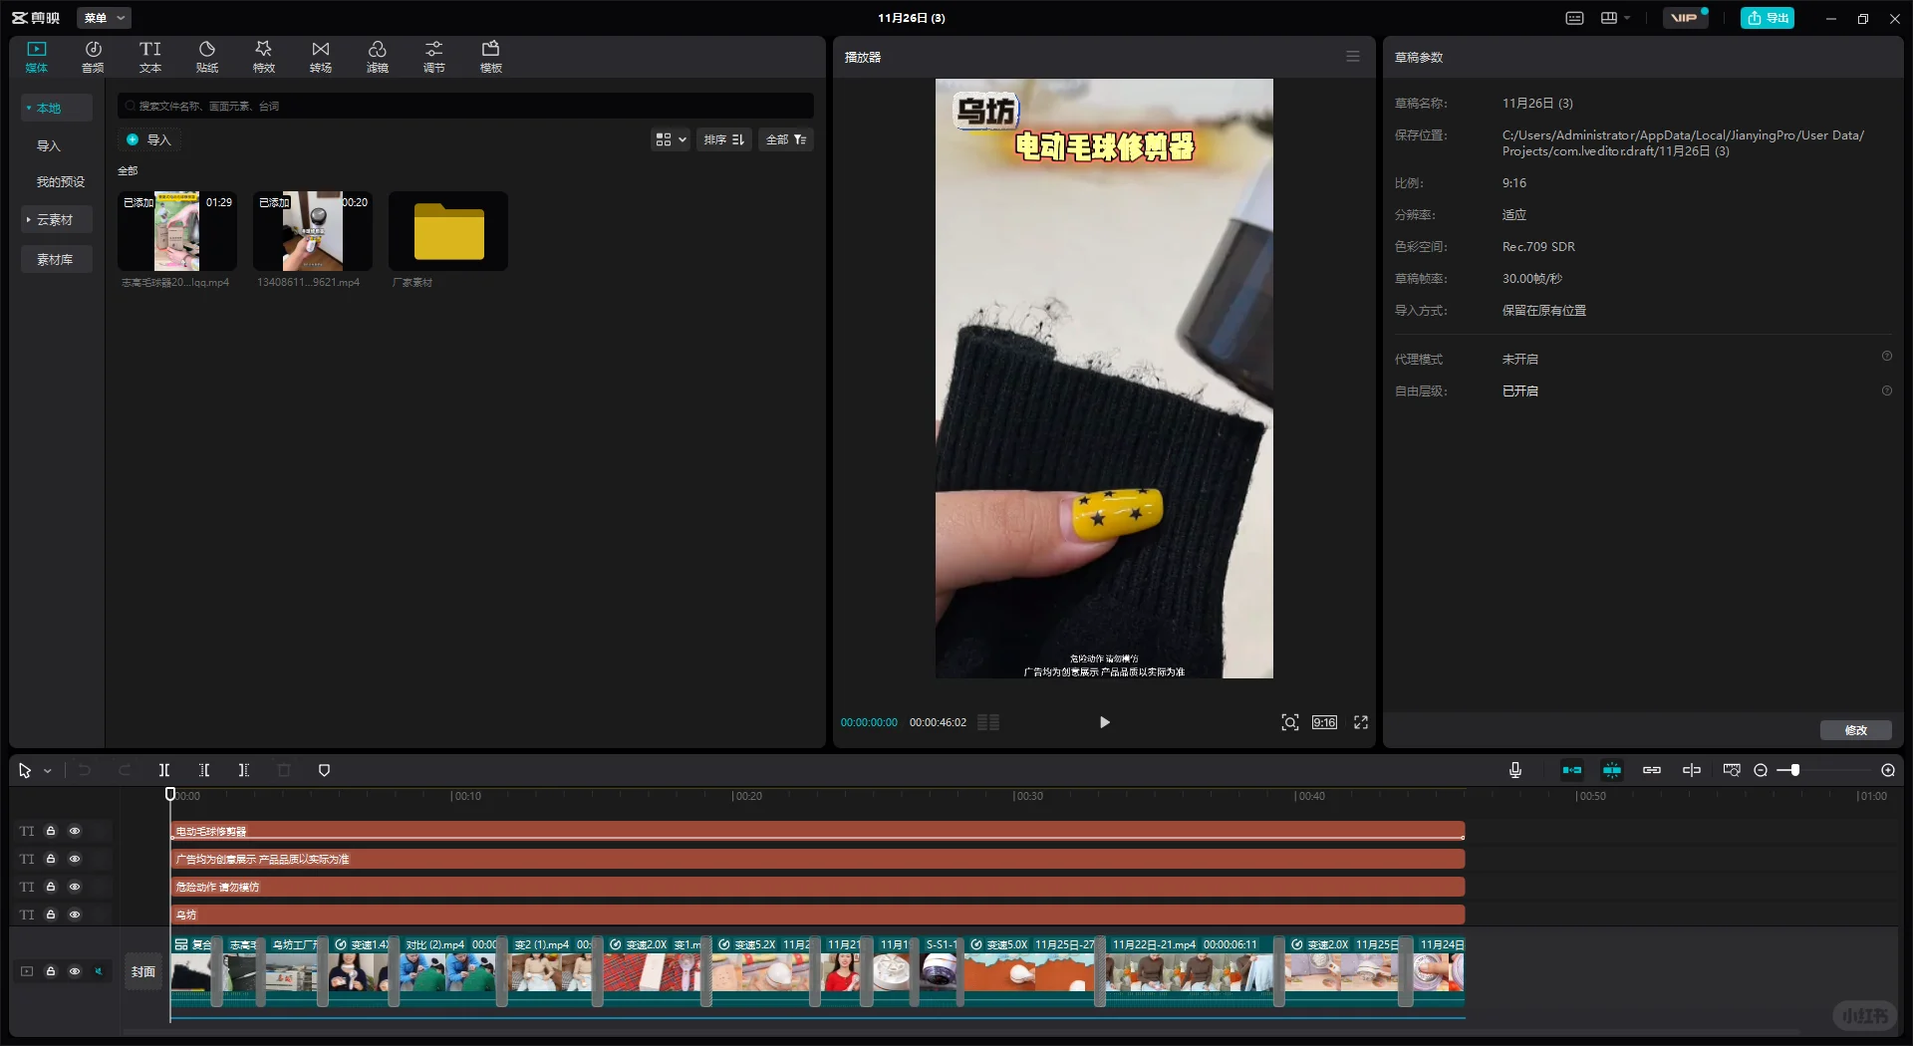Zoom out the timeline with minus icon

point(1761,770)
